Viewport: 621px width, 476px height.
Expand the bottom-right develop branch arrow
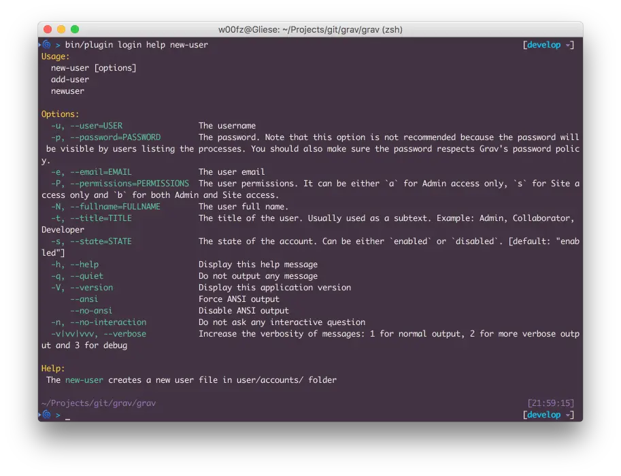(x=568, y=415)
